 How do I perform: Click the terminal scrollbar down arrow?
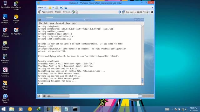tap(142, 84)
